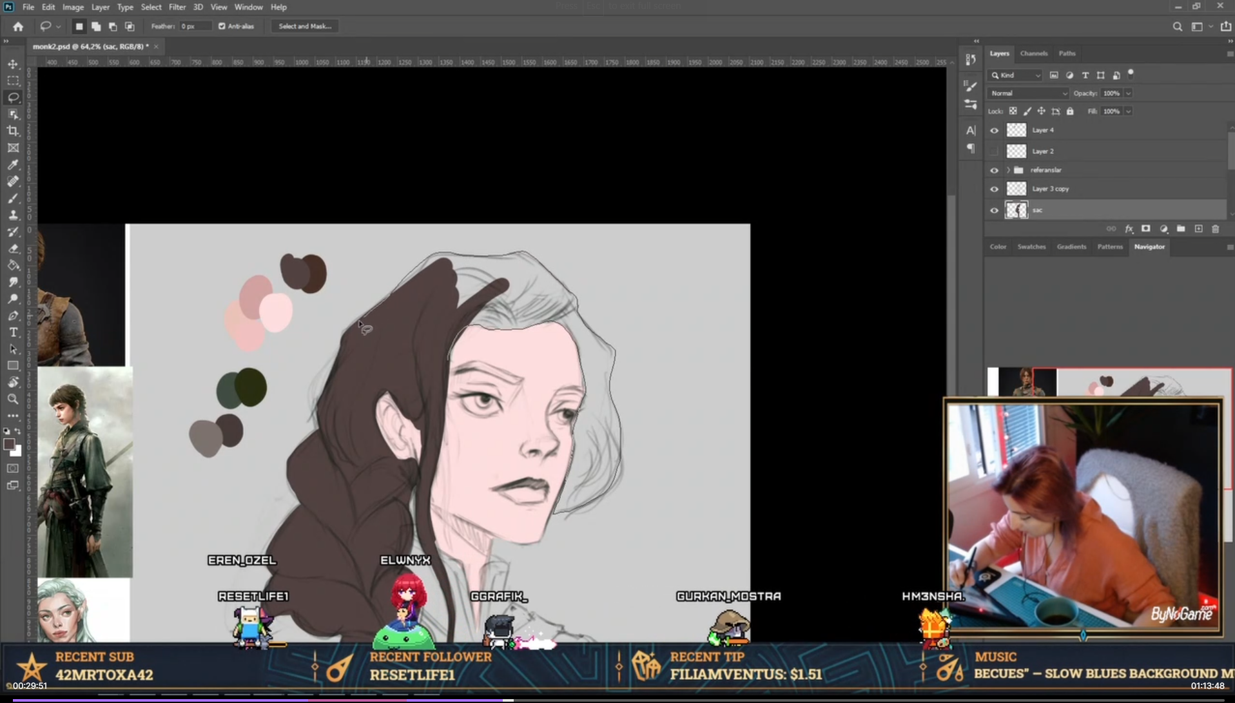Select the Paint Bucket tool
The image size is (1235, 703).
point(13,265)
